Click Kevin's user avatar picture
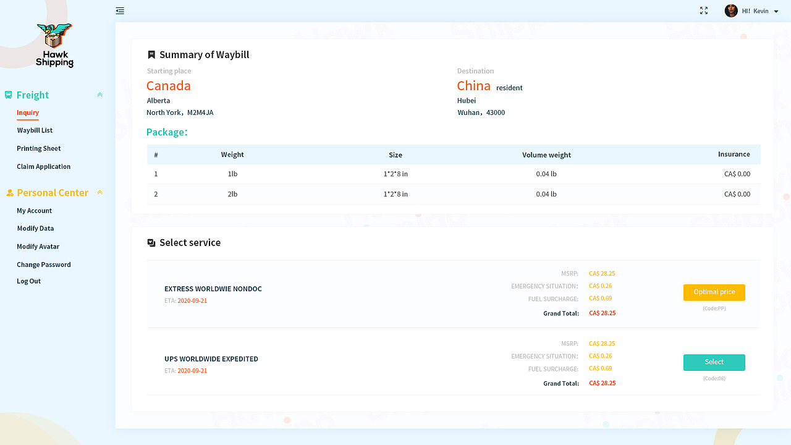Image resolution: width=791 pixels, height=445 pixels. tap(731, 11)
